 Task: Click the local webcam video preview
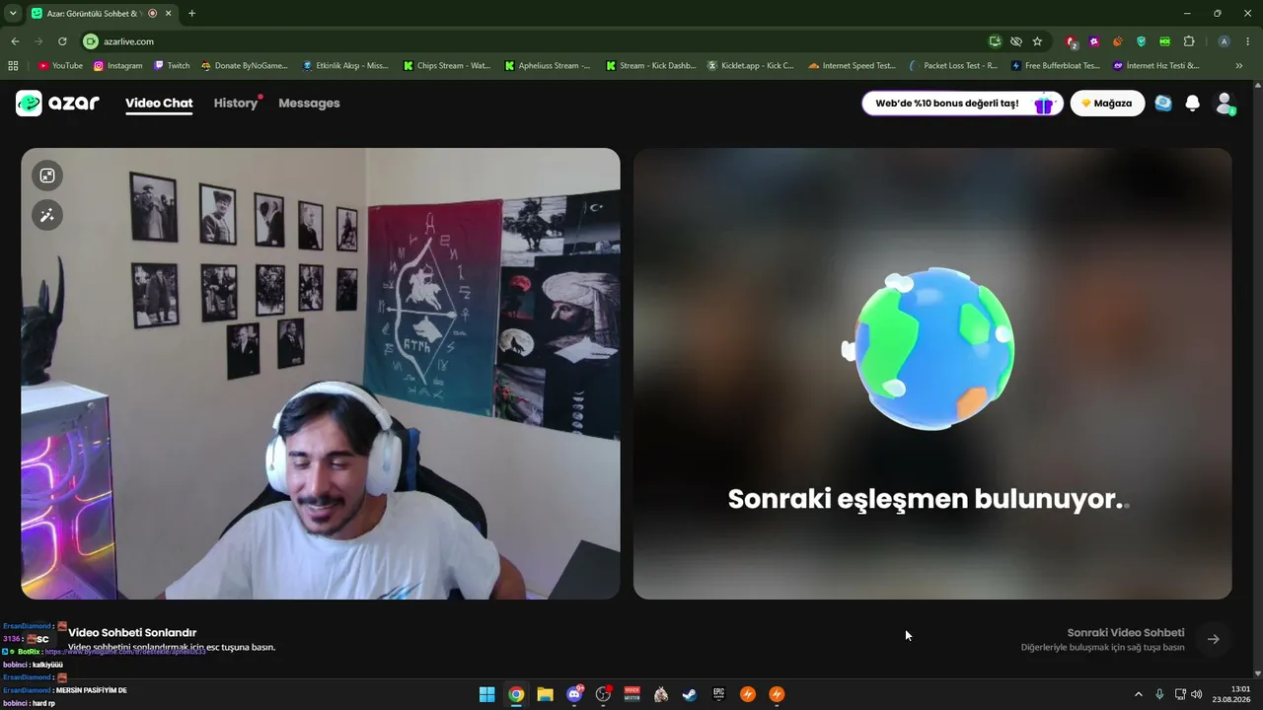click(x=321, y=374)
